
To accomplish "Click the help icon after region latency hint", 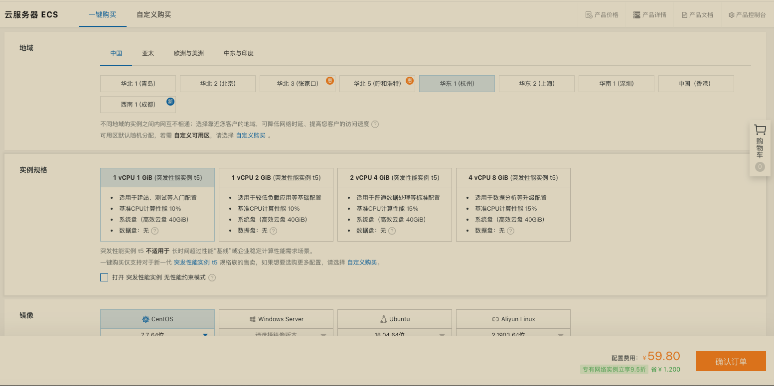I will point(375,124).
